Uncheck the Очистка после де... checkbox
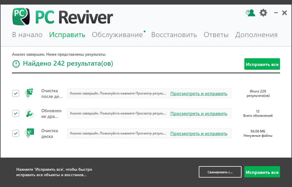 point(16,93)
